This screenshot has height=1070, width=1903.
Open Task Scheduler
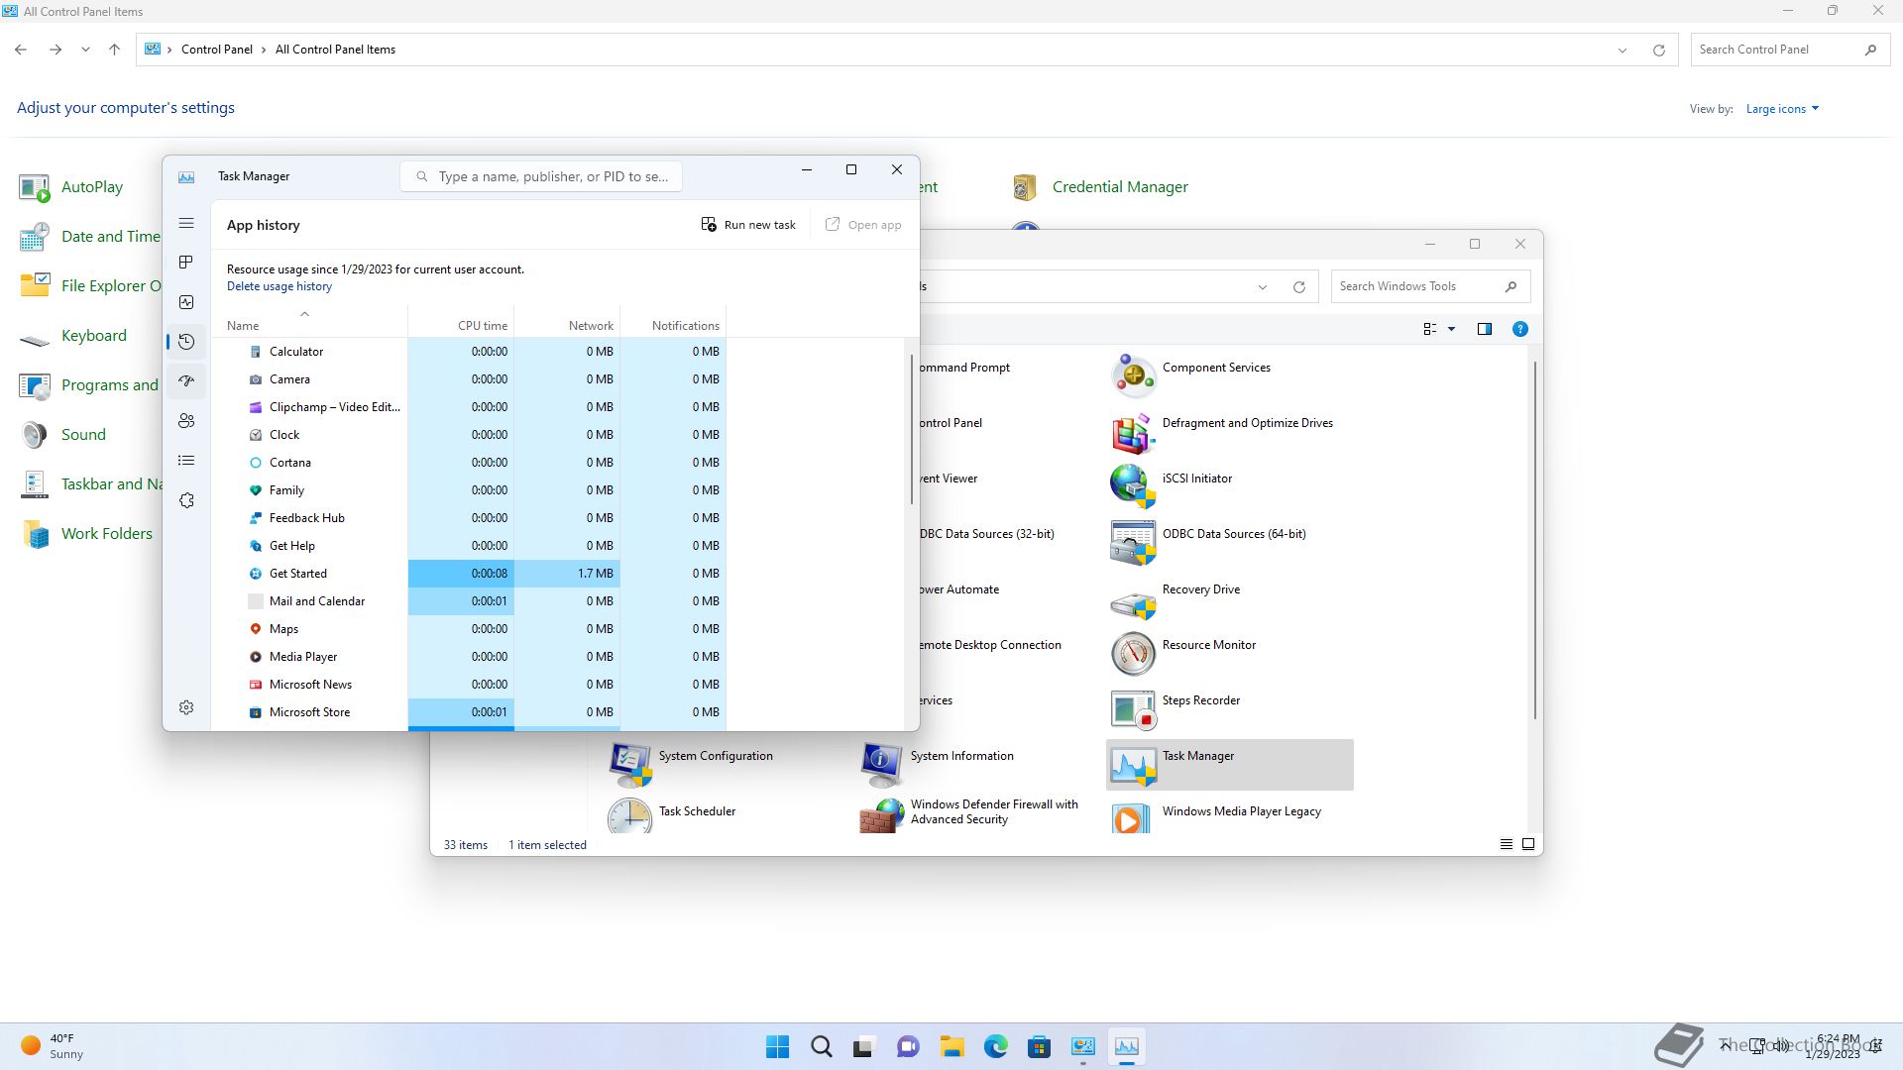click(x=726, y=816)
